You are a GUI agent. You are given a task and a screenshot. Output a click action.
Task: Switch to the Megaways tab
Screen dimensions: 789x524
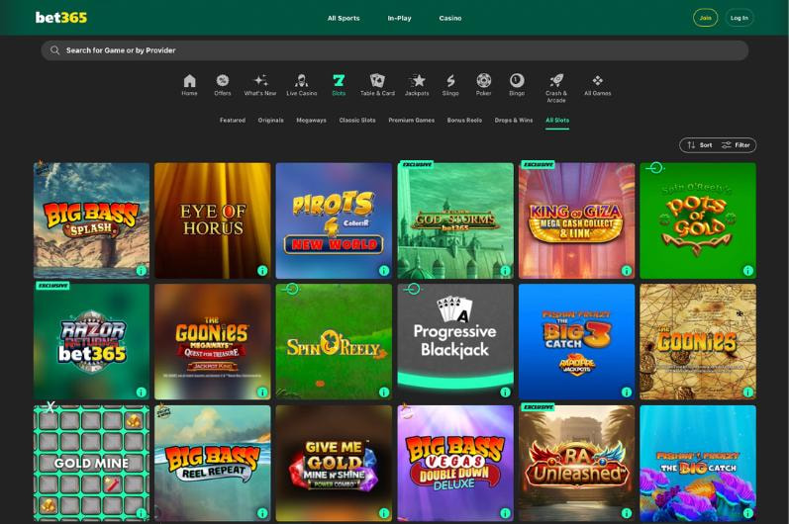pos(311,120)
